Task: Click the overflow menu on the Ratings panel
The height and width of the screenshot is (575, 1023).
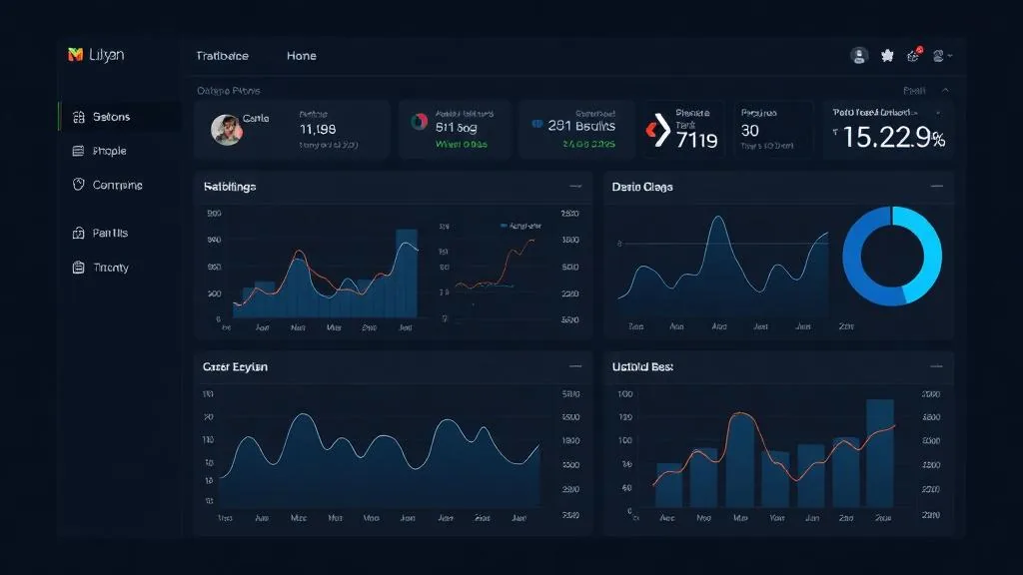Action: pyautogui.click(x=576, y=186)
